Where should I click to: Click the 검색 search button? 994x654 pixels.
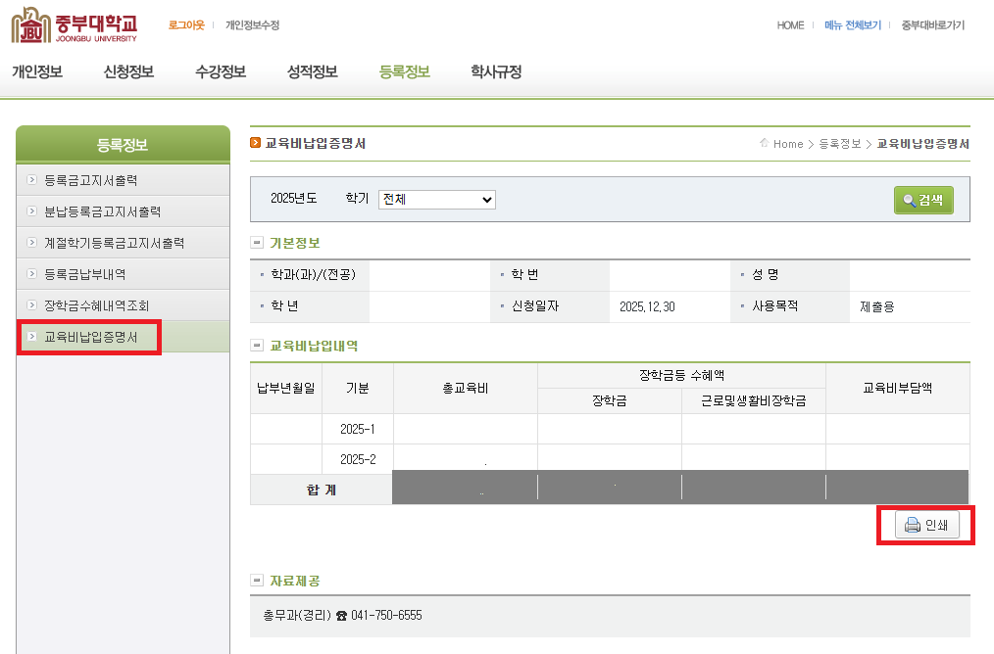click(x=922, y=200)
